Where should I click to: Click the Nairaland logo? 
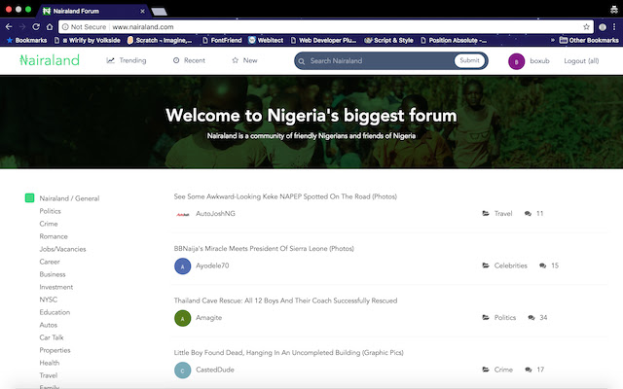(x=50, y=60)
